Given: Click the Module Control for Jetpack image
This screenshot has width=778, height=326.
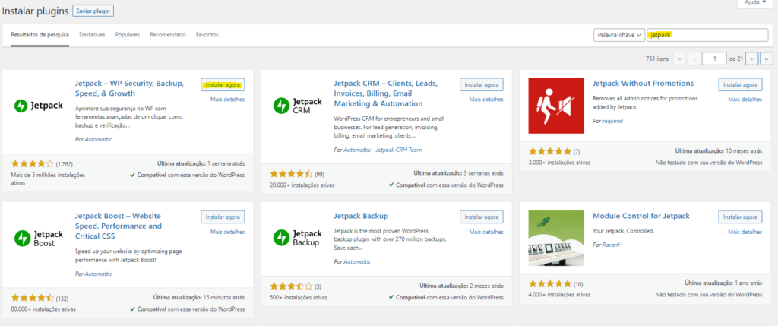Looking at the screenshot, I should (556, 238).
